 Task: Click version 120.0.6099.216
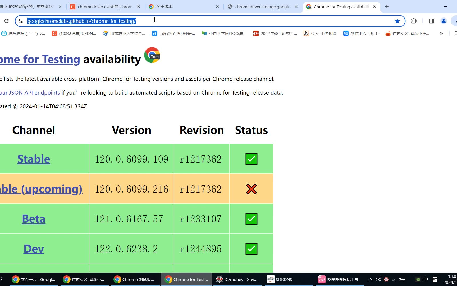(x=132, y=189)
